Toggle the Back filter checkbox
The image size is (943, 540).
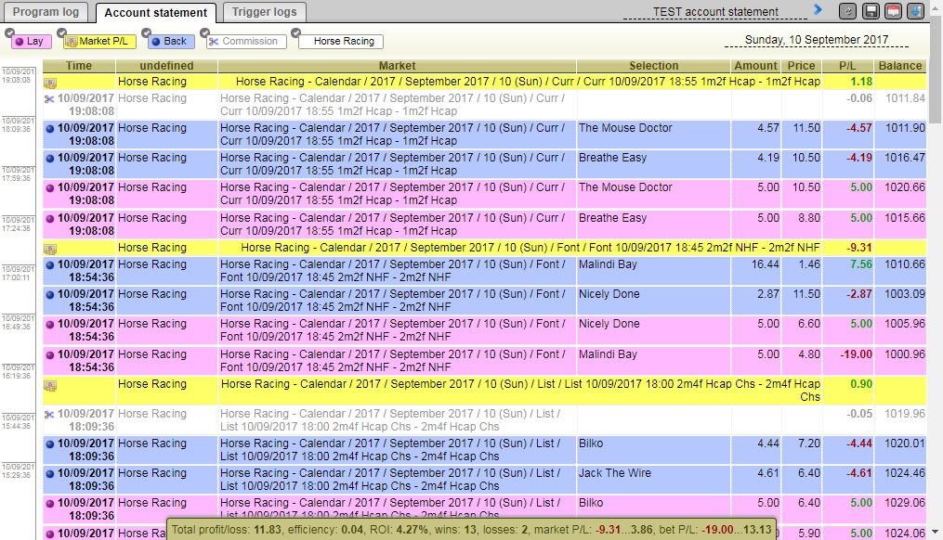point(146,33)
